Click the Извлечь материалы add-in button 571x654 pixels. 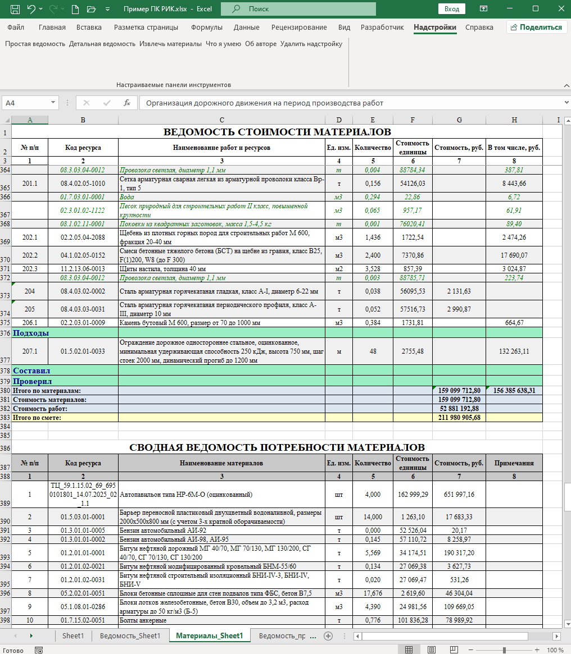170,44
